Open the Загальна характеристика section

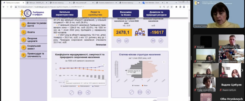coord(65,14)
